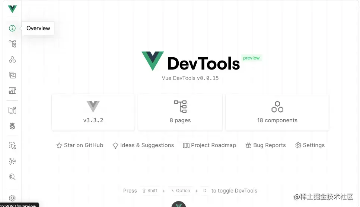Click the round Vue toggle button at bottom

tap(179, 204)
